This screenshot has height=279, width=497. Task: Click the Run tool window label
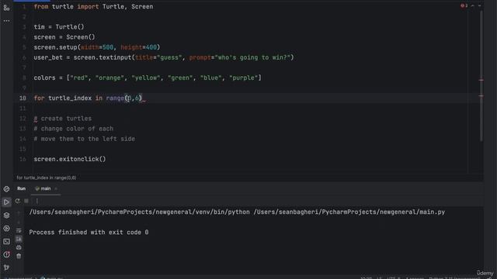tap(21, 188)
